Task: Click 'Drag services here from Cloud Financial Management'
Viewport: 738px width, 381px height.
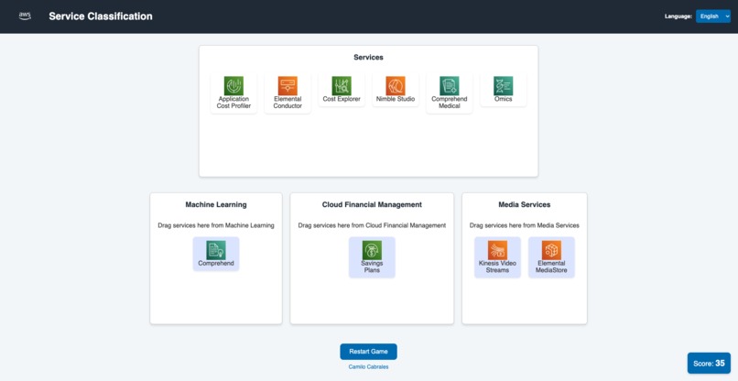Action: (x=372, y=225)
